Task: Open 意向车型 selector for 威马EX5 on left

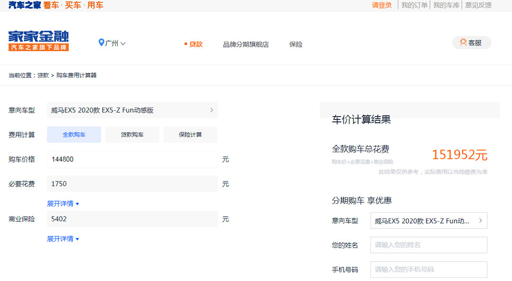Action: [132, 110]
